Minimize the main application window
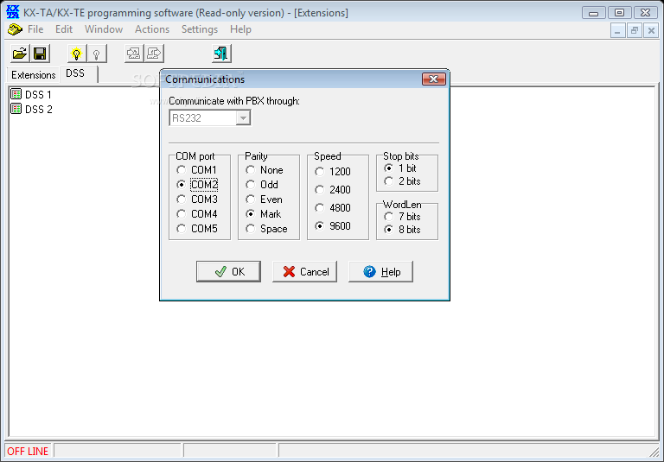664x462 pixels. pos(594,13)
